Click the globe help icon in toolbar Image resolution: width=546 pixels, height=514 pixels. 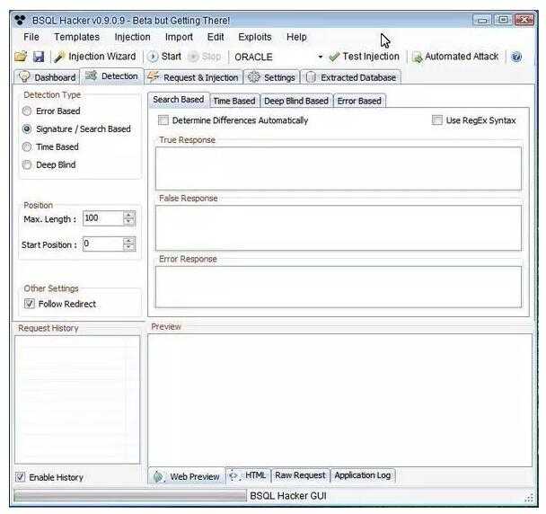tap(516, 57)
